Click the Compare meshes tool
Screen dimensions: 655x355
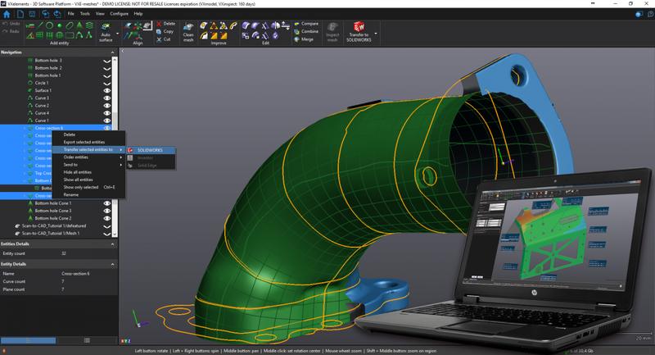[x=305, y=24]
